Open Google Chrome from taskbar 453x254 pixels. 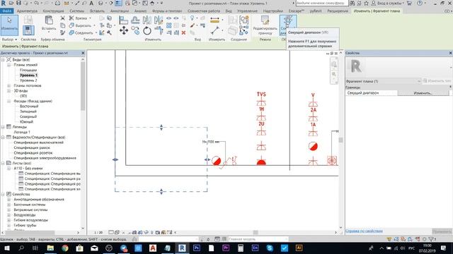pyautogui.click(x=65, y=248)
